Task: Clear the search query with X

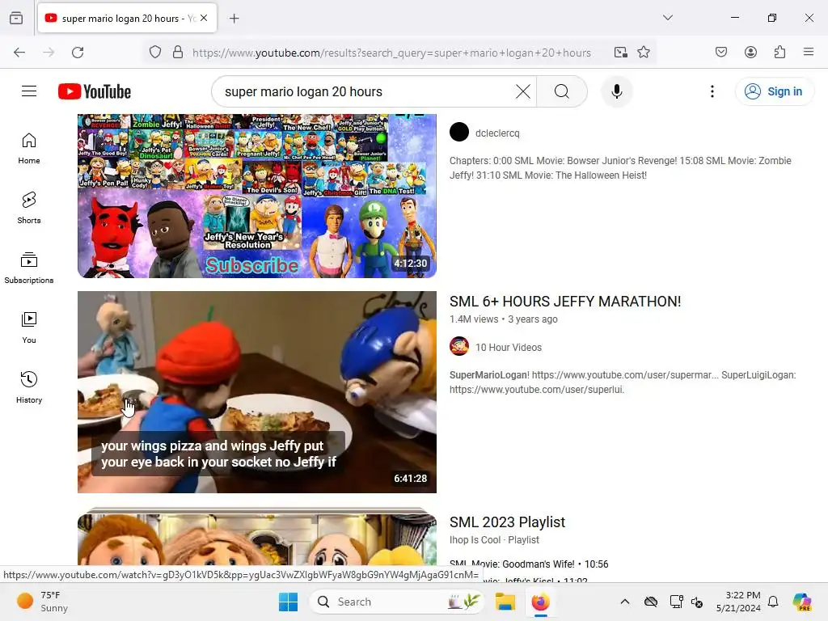Action: pyautogui.click(x=523, y=91)
